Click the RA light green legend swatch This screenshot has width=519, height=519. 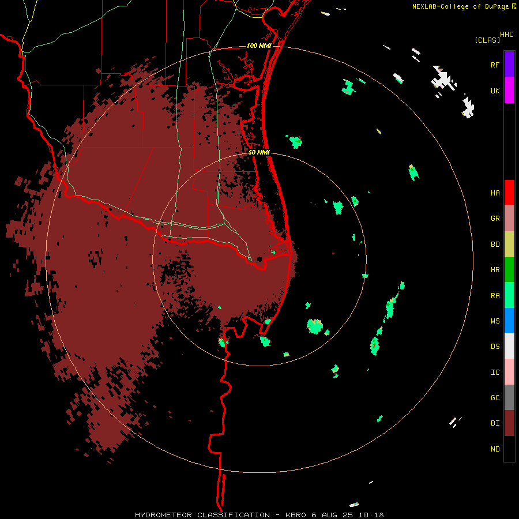(509, 295)
